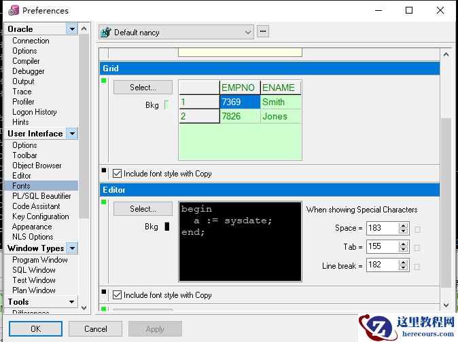Click black indicator beside Editor copy checkbox
The image size is (458, 342).
click(104, 292)
